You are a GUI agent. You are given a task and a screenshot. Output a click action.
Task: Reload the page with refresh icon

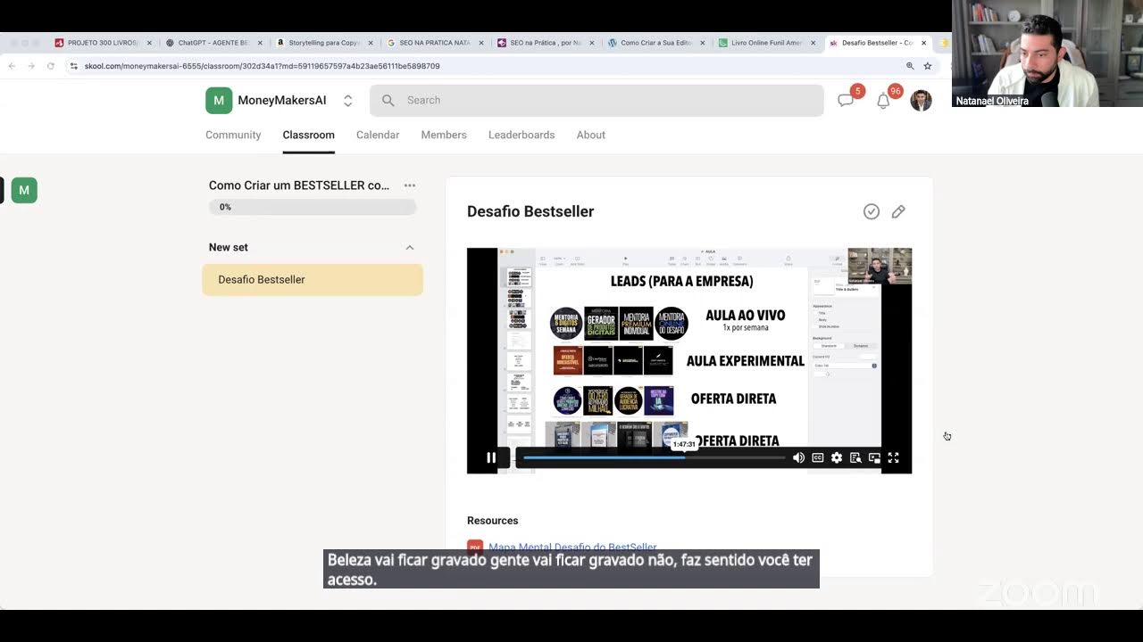pos(51,66)
